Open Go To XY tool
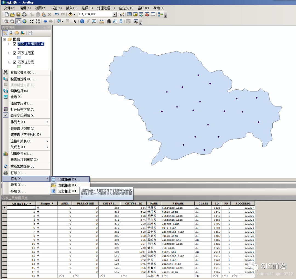 (121, 21)
